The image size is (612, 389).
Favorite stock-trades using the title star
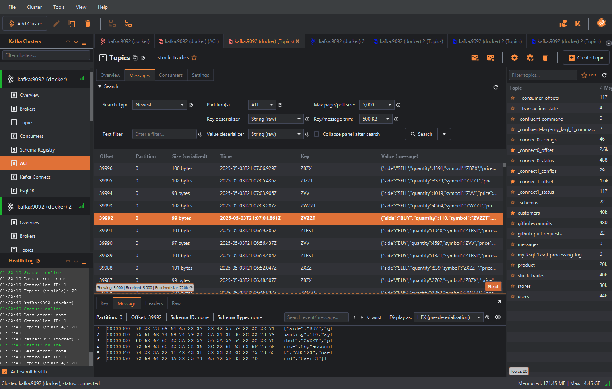click(x=194, y=57)
